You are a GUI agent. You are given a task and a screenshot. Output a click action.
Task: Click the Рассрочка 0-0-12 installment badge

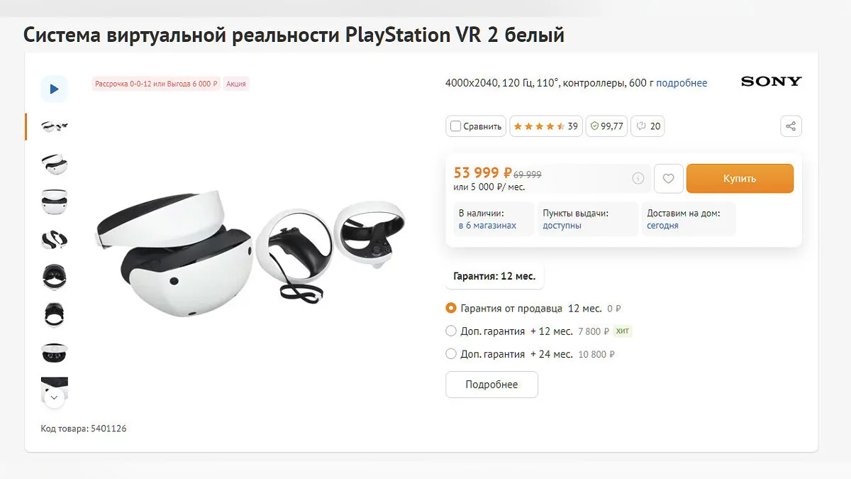156,84
